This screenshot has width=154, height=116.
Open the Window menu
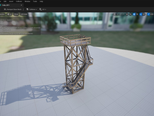coord(27,1)
